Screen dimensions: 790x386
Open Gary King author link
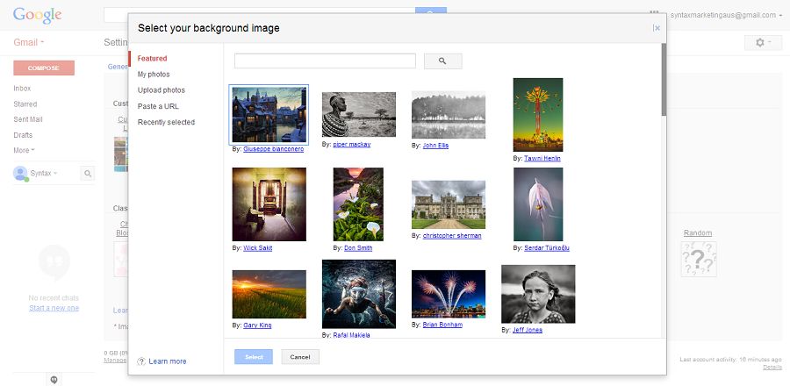tap(257, 325)
